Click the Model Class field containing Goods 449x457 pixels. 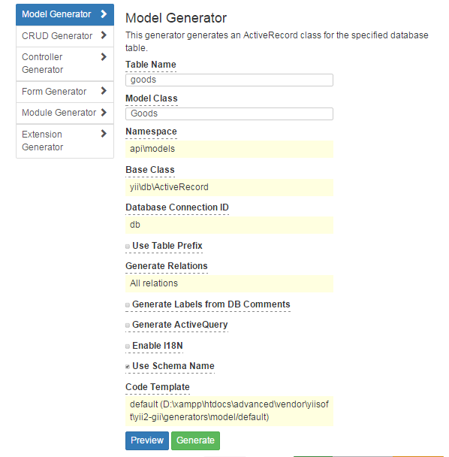click(x=229, y=113)
